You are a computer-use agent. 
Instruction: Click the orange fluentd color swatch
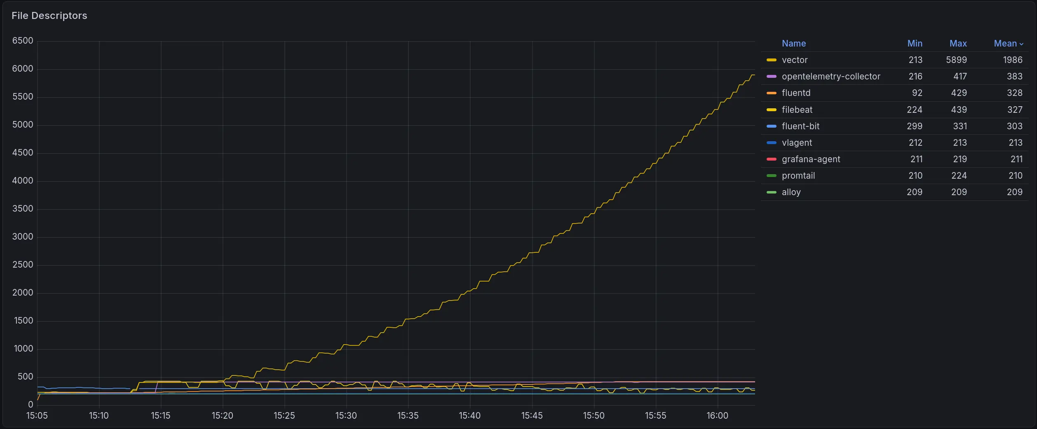pos(771,93)
